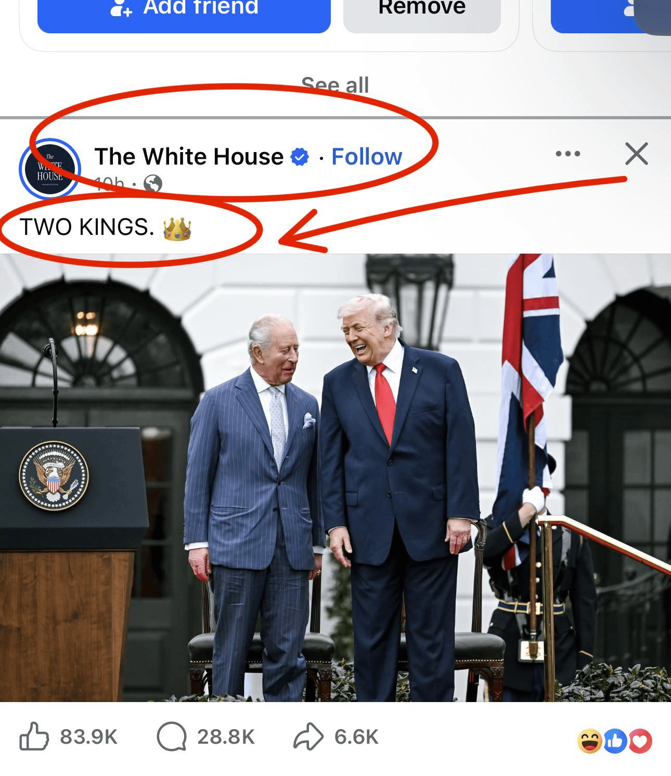Open The White House page name
This screenshot has width=671, height=776.
[x=189, y=156]
